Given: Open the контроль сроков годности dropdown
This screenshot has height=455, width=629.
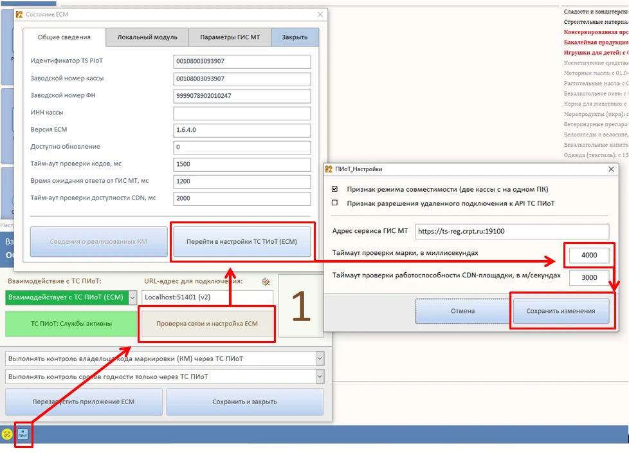Looking at the screenshot, I should click(320, 376).
